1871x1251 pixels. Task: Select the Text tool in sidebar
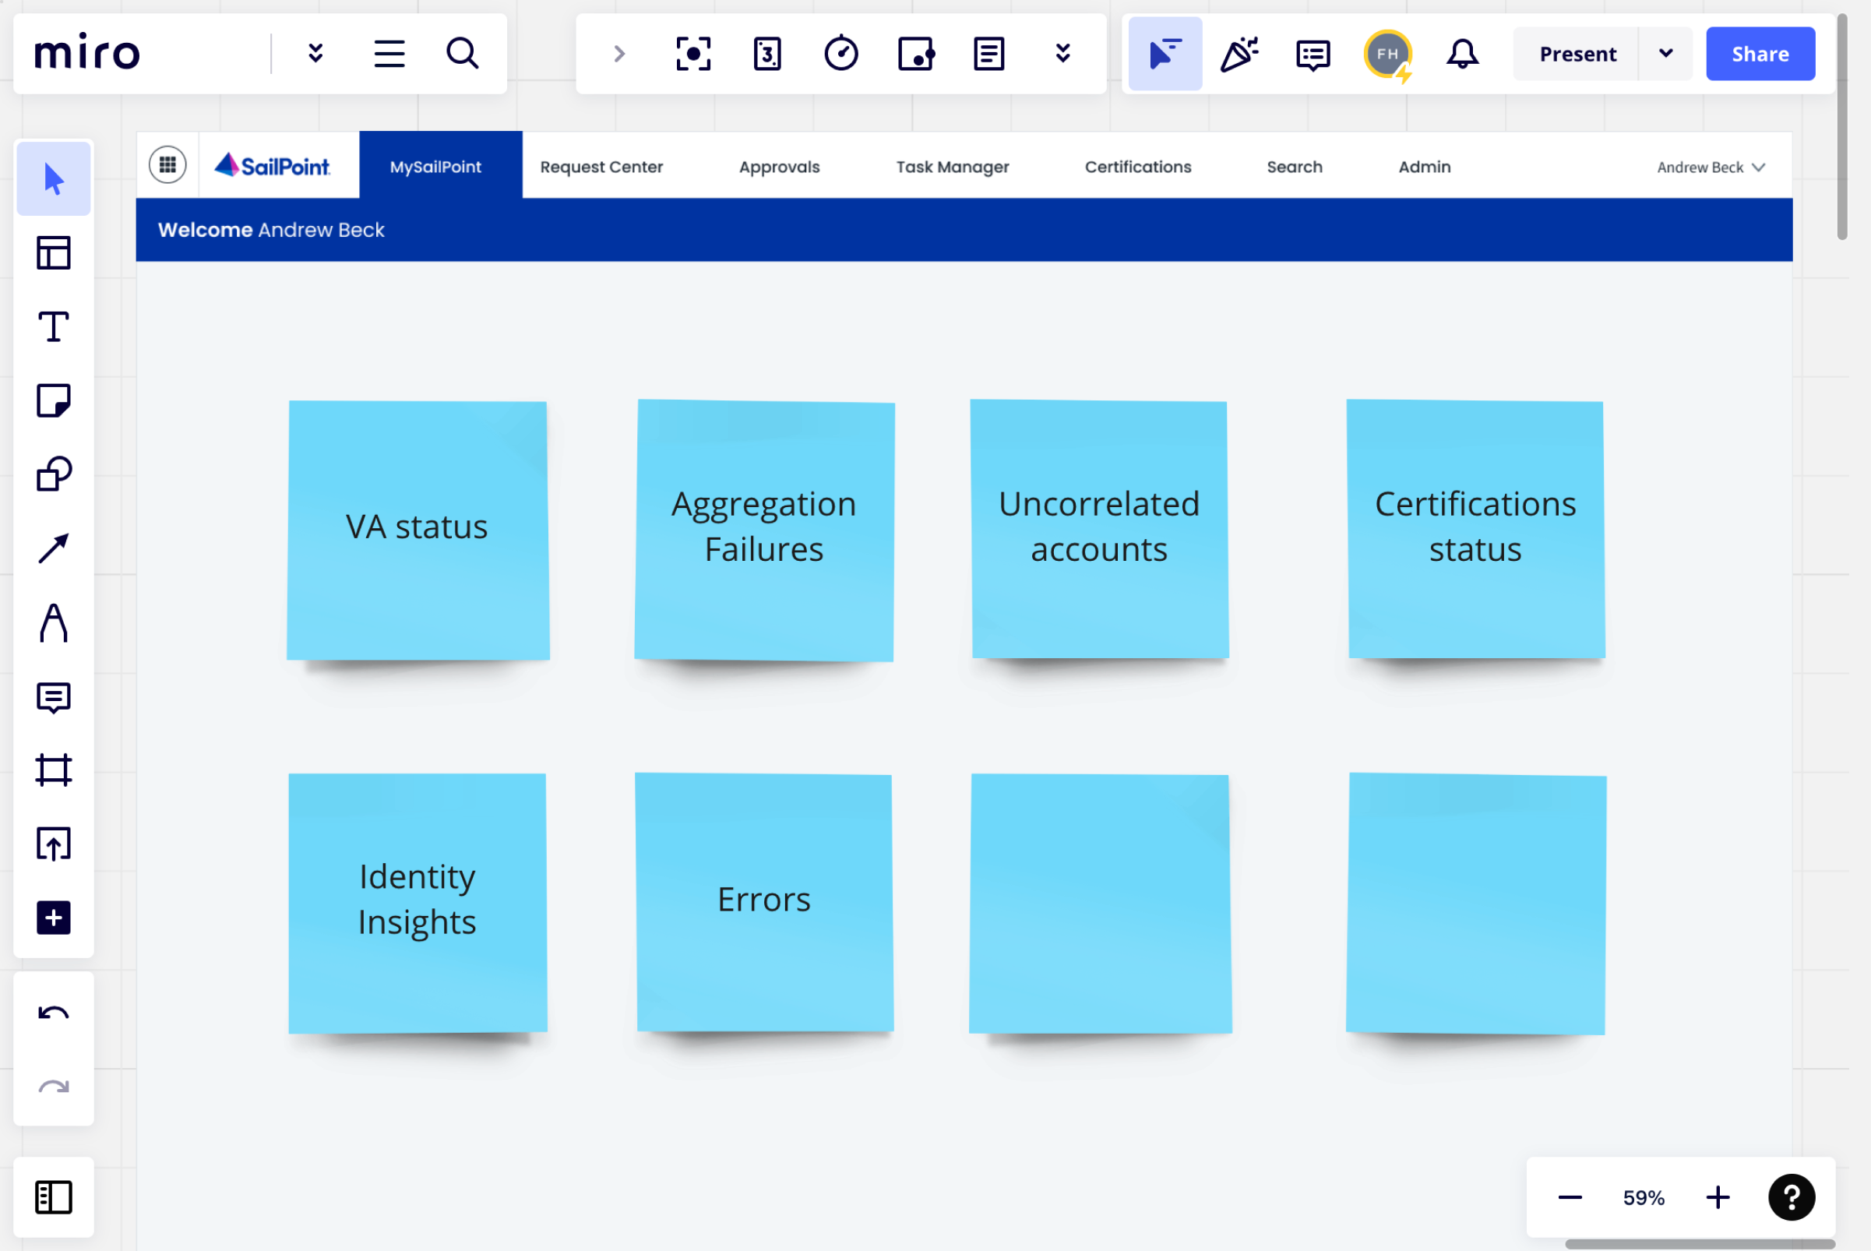[x=54, y=326]
